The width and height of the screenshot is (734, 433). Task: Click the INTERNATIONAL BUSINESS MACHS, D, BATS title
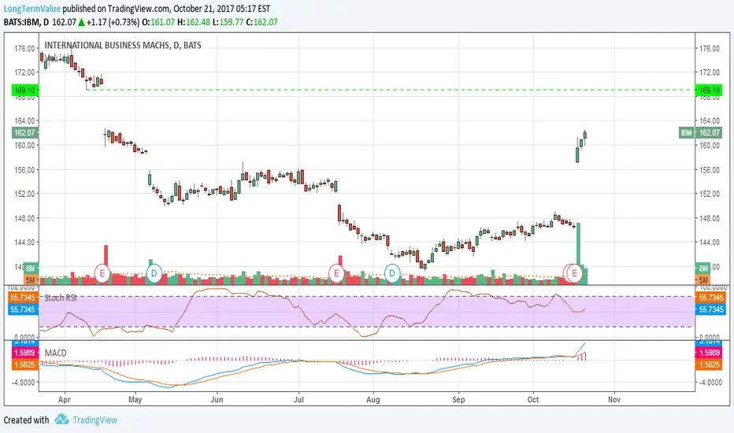tap(123, 46)
